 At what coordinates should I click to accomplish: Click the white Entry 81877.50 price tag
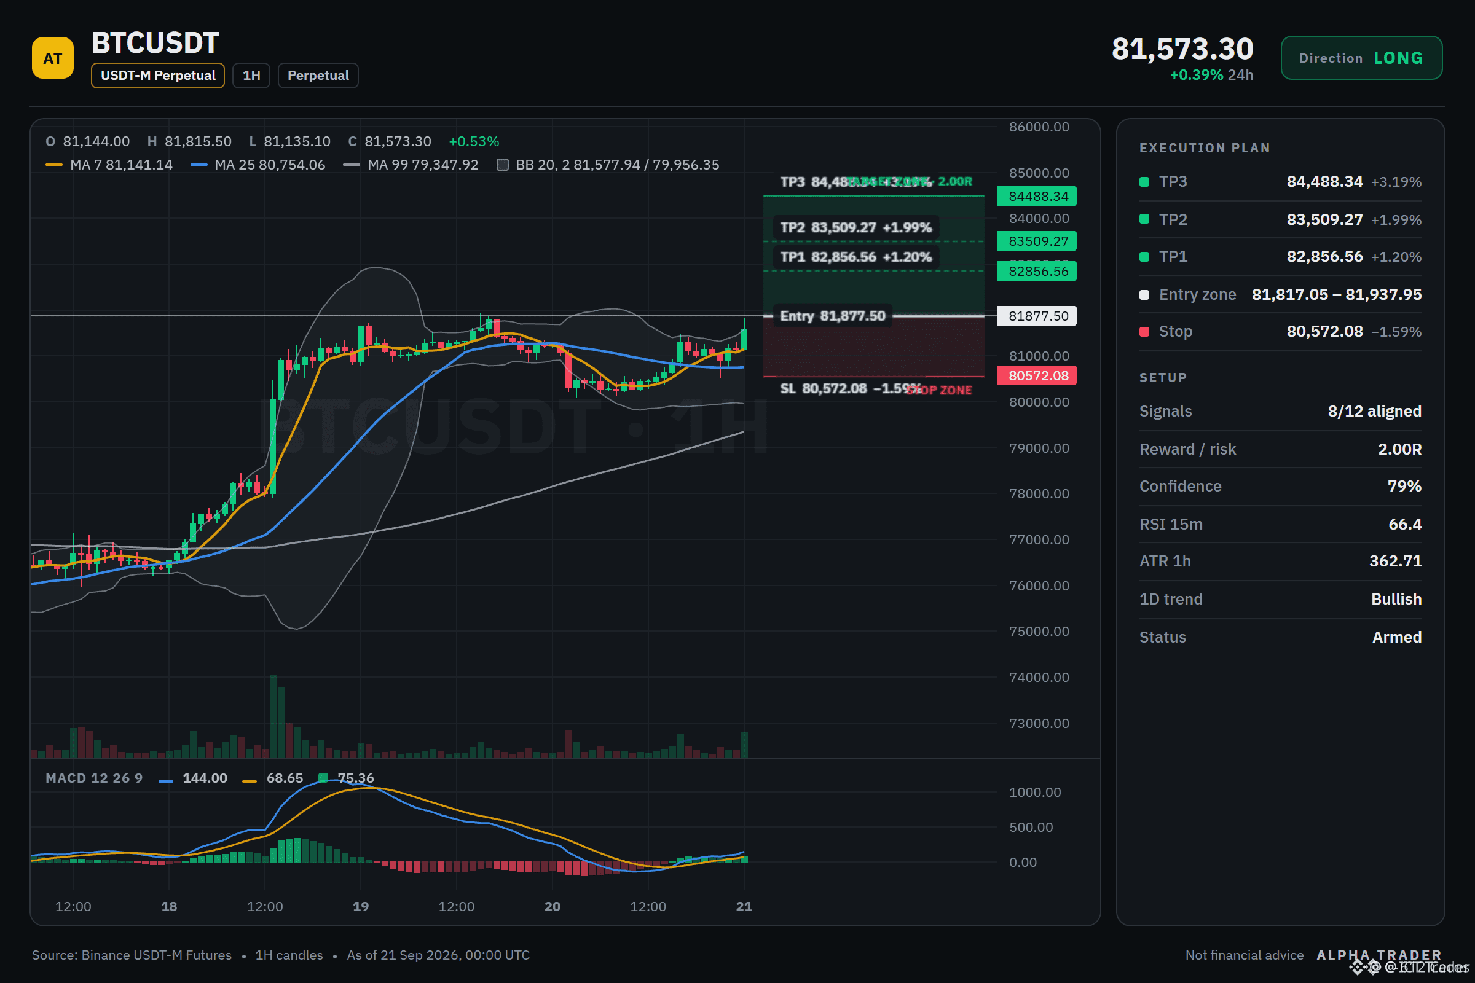[x=1037, y=316]
